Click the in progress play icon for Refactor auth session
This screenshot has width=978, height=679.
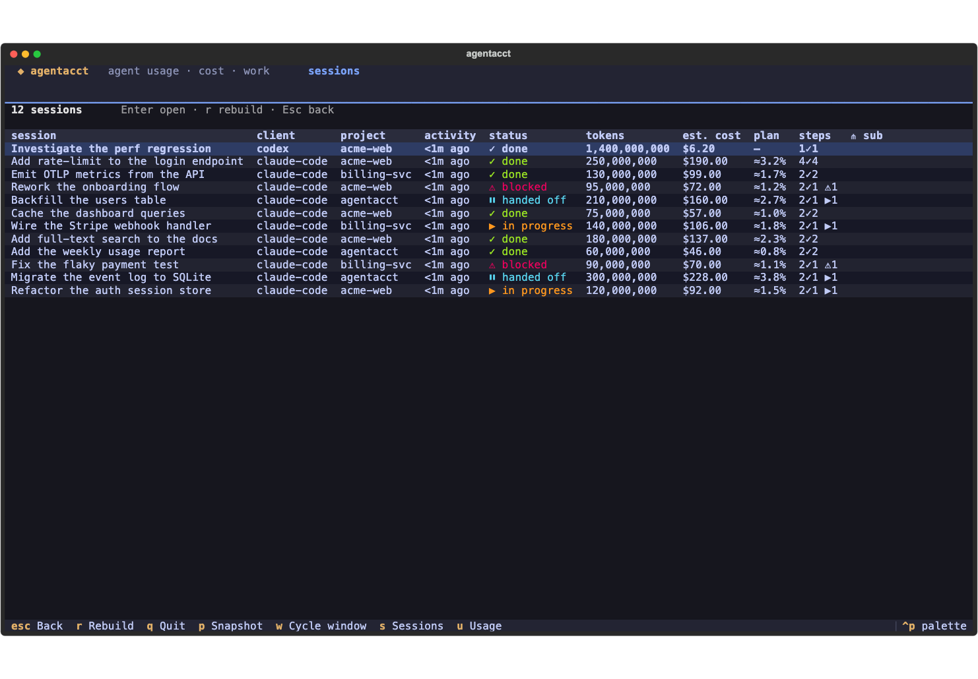pos(492,291)
